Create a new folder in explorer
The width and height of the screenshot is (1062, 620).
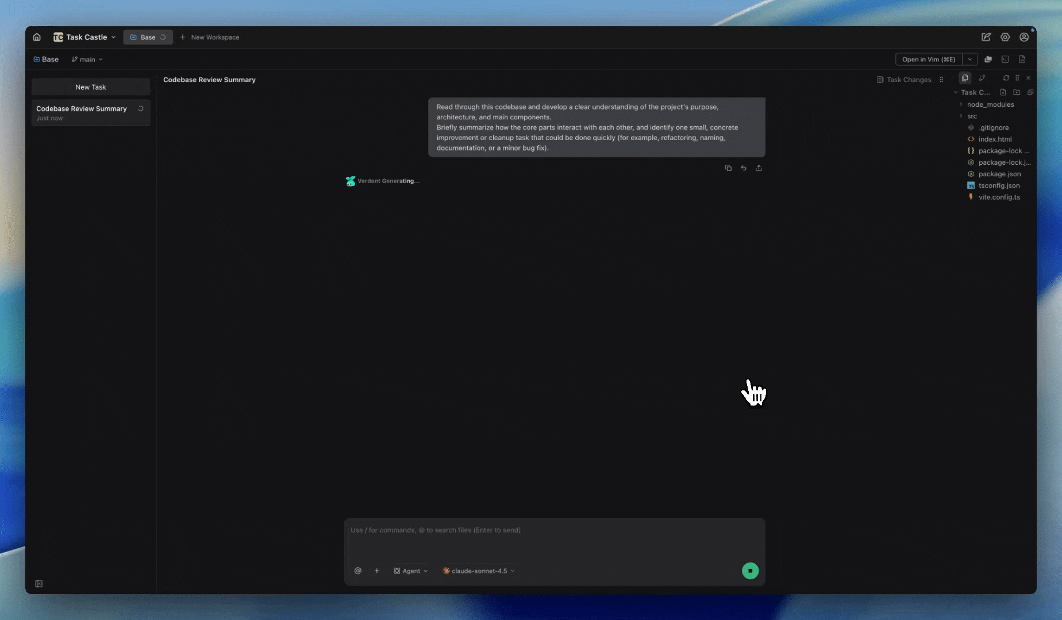1017,92
